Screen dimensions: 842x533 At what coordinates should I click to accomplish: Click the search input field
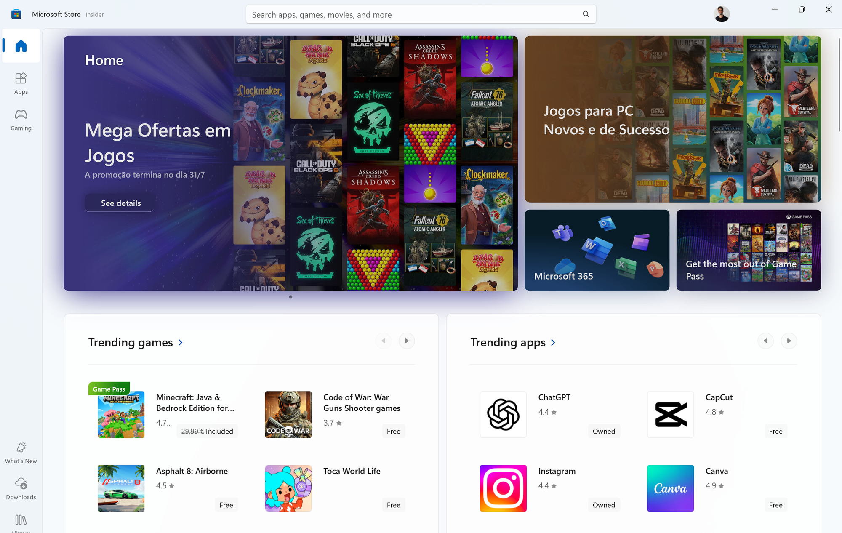coord(421,14)
